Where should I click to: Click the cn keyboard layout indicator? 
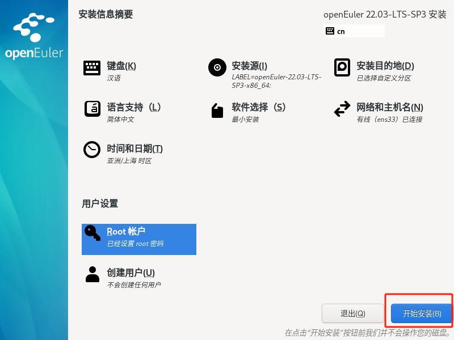[354, 31]
